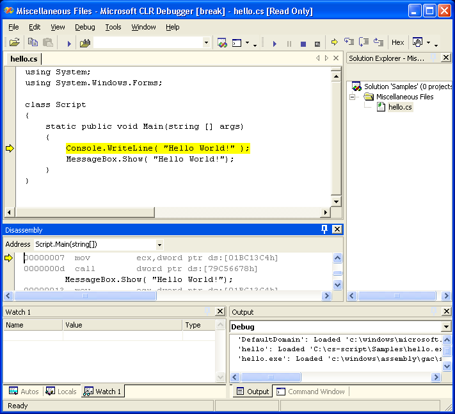The height and width of the screenshot is (414, 455).
Task: Switch to the Autos tab
Action: [x=24, y=392]
